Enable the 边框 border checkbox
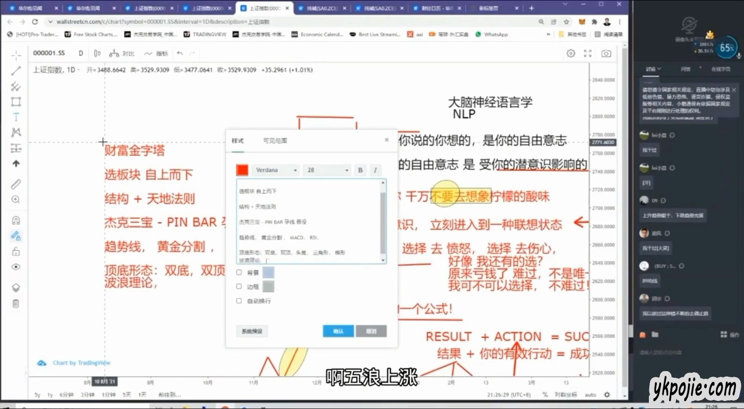The height and width of the screenshot is (409, 744). click(239, 286)
